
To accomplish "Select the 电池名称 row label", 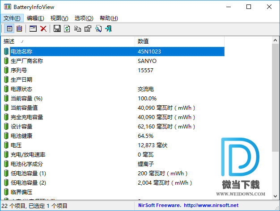I will 21,52.
